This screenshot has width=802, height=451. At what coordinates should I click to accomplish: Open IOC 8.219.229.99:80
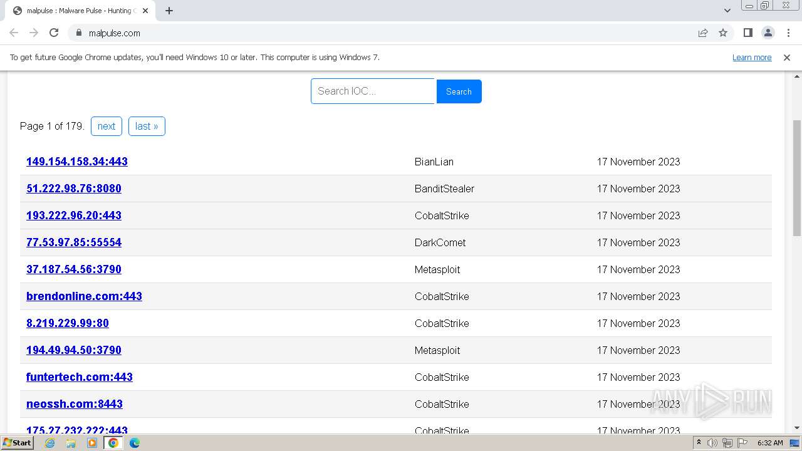point(68,323)
